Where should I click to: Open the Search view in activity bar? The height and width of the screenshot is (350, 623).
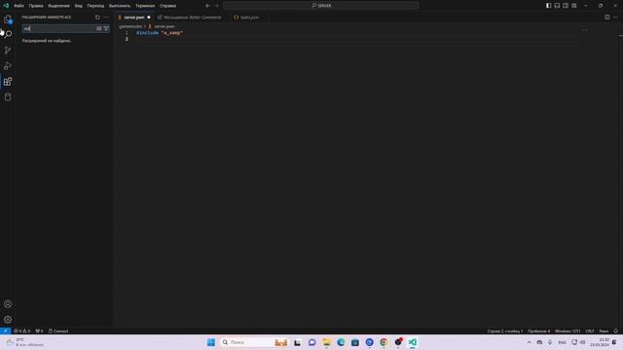(x=8, y=35)
